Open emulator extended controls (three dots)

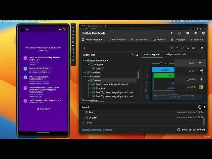[x=73, y=64]
